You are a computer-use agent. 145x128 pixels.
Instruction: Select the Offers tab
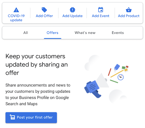click(52, 33)
